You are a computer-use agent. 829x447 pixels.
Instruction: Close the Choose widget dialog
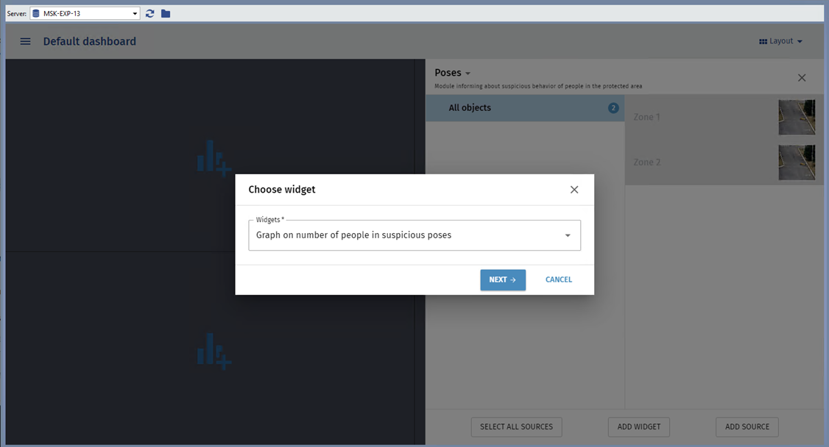[574, 190]
